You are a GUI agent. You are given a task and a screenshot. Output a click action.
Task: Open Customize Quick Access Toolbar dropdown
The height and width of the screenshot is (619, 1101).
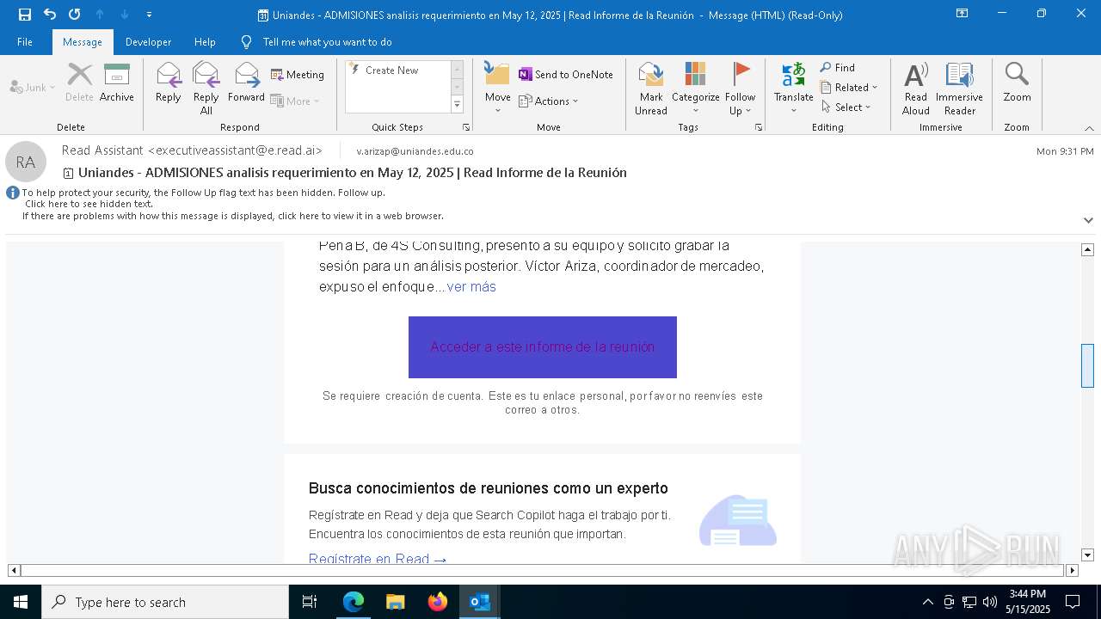click(x=149, y=15)
